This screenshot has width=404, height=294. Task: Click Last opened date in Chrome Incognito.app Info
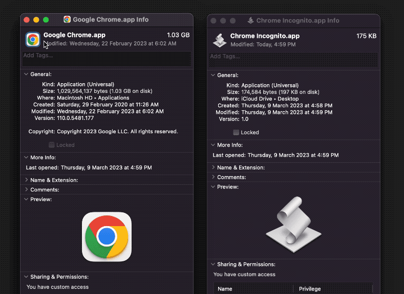293,155
